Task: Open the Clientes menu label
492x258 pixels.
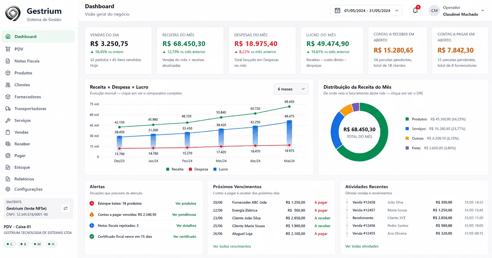Action: click(22, 85)
